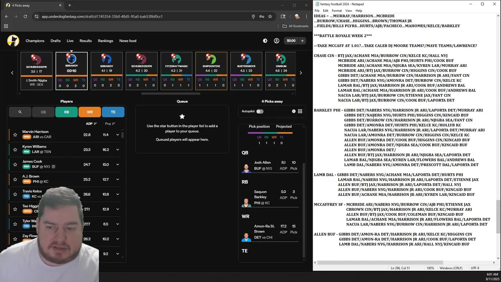Click the Underdog logo icon in header
501x282 pixels.
(x=13, y=41)
